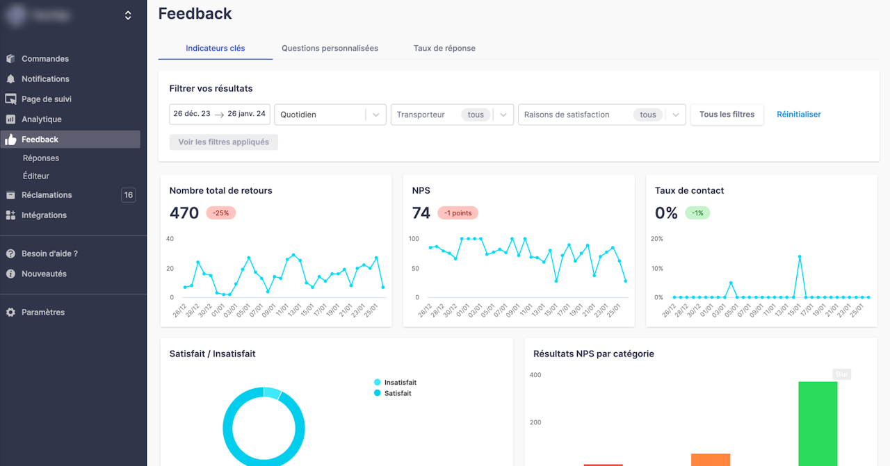Open the Transporteur filter dropdown
The image size is (890, 466).
452,115
